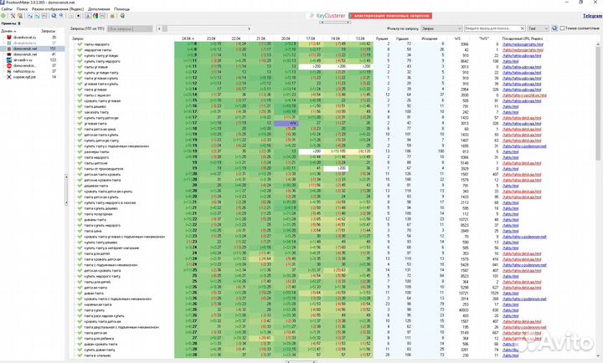Click the корвем.луб.рф project flag icon
This screenshot has width=603, height=363.
pyautogui.click(x=7, y=84)
